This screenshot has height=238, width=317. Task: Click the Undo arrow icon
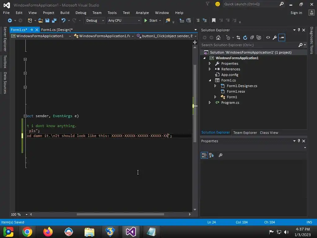pos(63,20)
